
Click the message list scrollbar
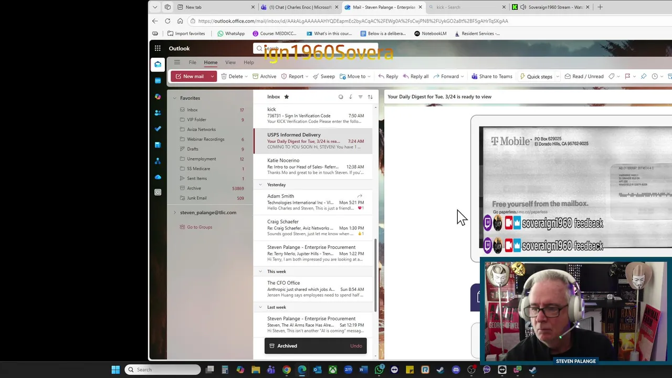tap(375, 276)
